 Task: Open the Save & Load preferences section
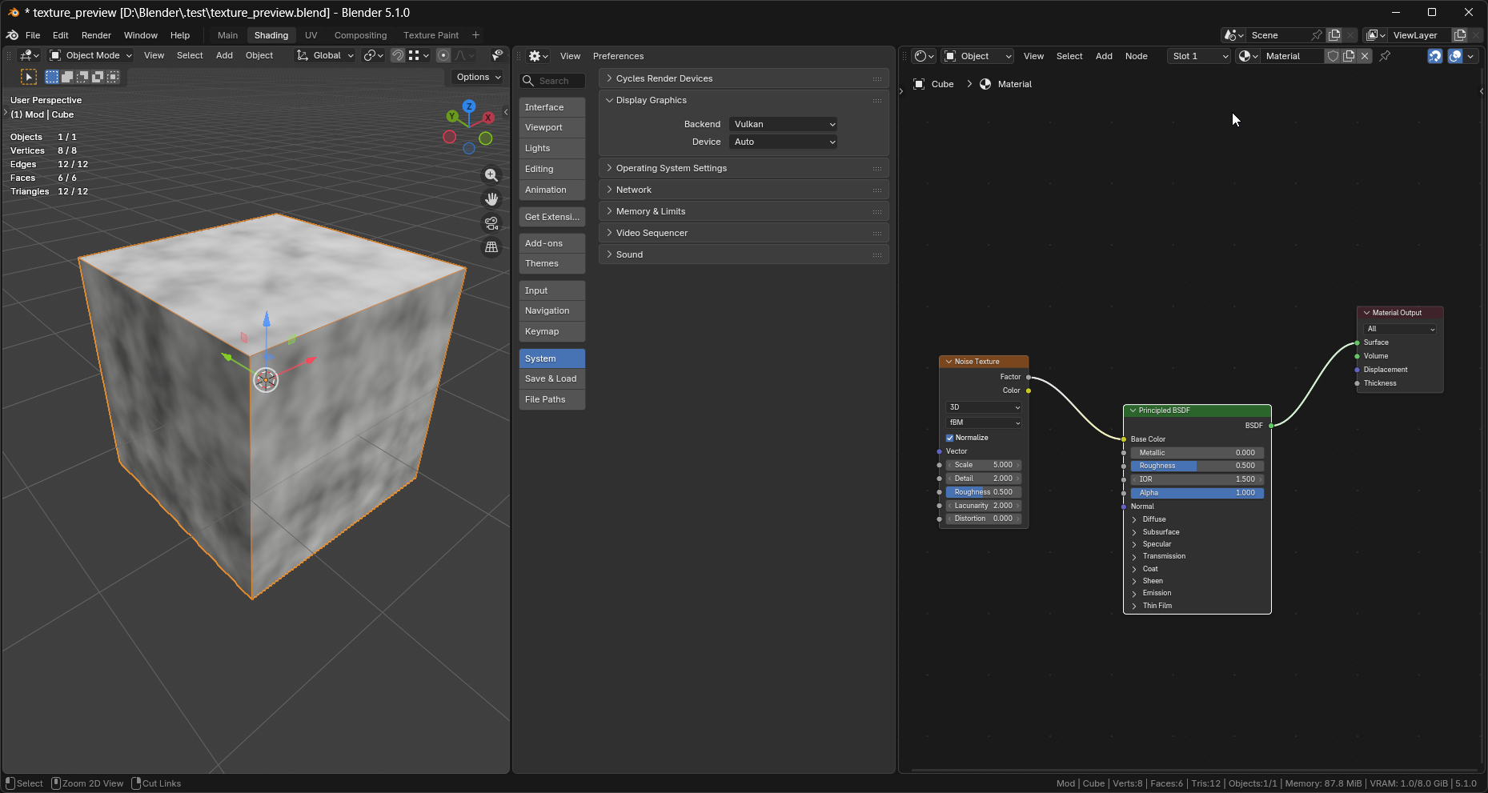pos(551,378)
